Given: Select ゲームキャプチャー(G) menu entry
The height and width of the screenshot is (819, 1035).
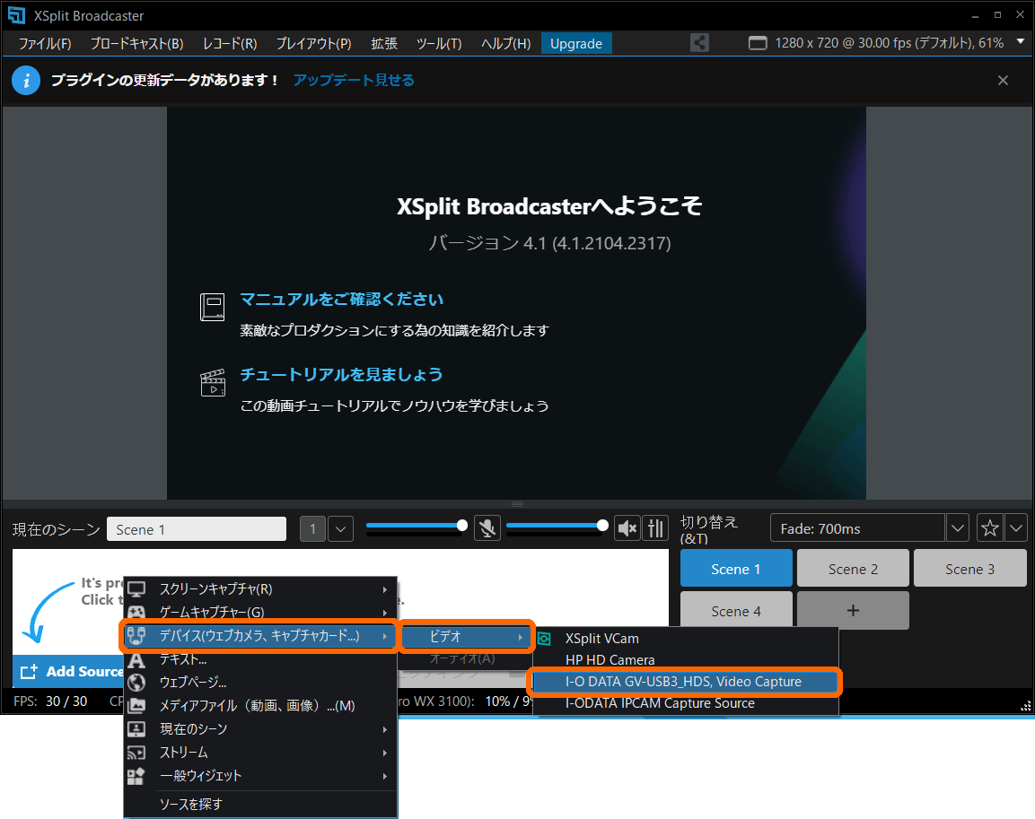Looking at the screenshot, I should point(260,612).
